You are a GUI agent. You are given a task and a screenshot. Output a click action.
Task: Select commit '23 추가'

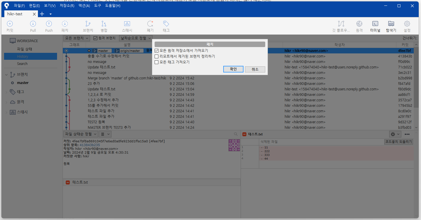238,83
